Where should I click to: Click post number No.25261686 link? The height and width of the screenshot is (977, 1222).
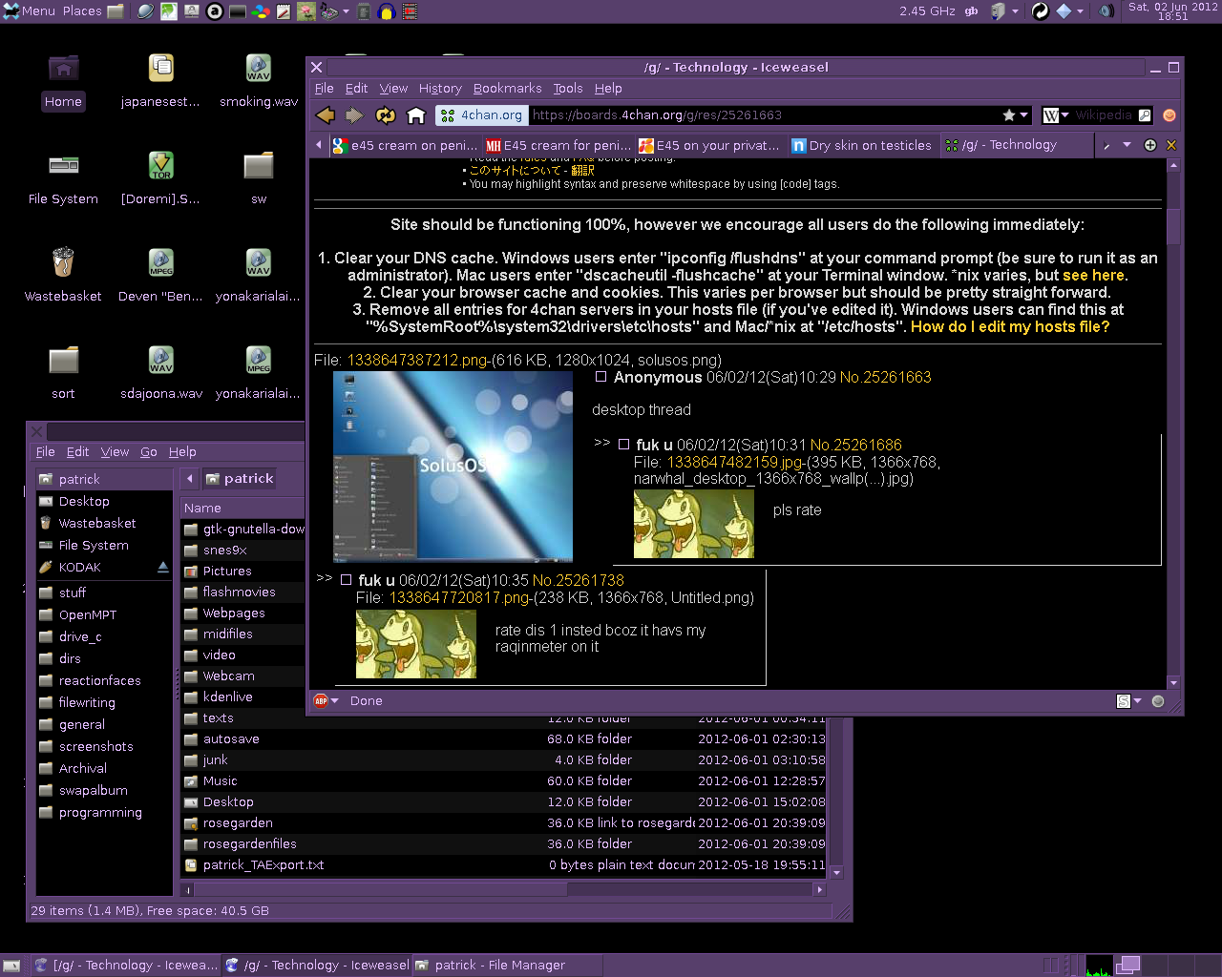(x=855, y=445)
